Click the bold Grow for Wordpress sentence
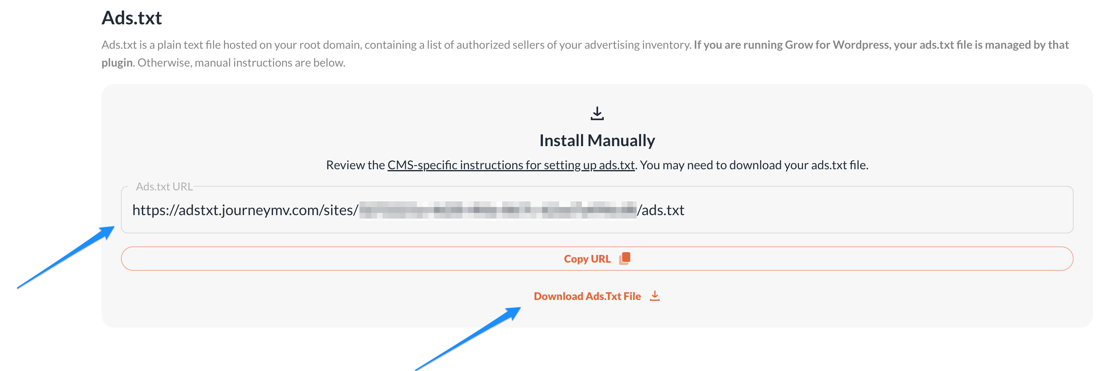 (880, 45)
